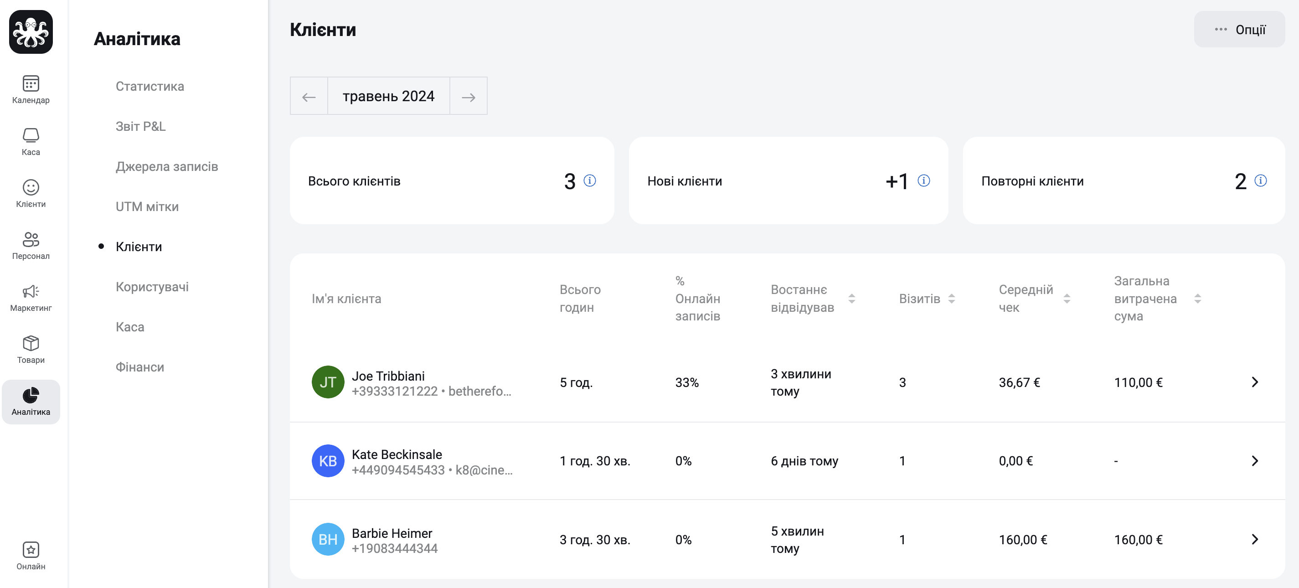This screenshot has height=588, width=1299.
Task: Click Barbie's phone +19083444344
Action: tap(395, 548)
